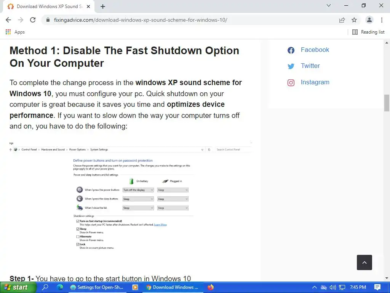Select the Download Windows XP Sound tab
The image size is (390, 293).
pyautogui.click(x=49, y=6)
